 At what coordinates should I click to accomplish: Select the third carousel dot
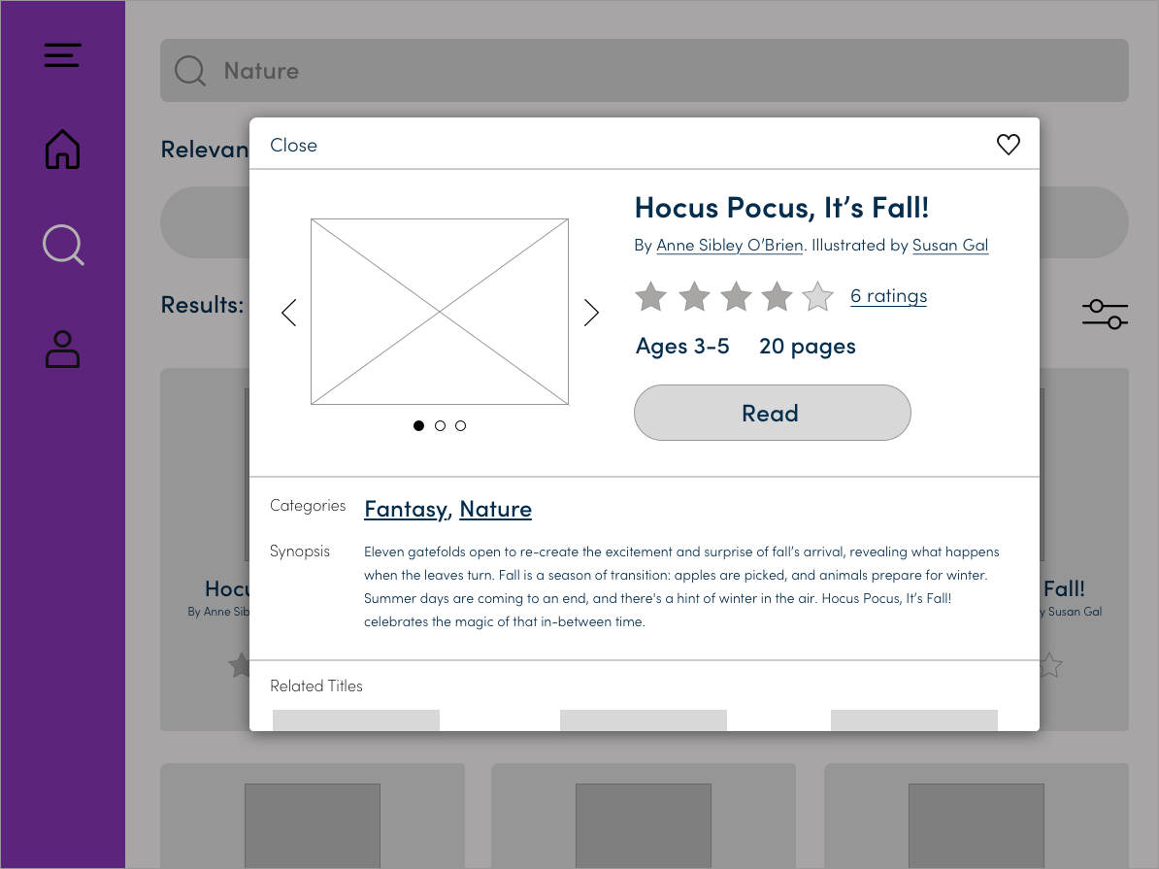coord(461,425)
